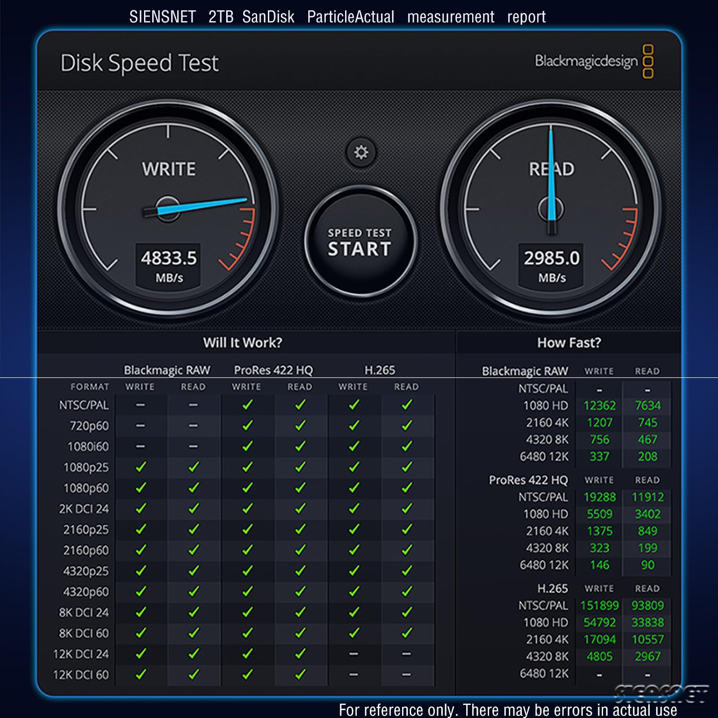
Task: Click the 19288 ProRes NTSC/PAL write value
Action: [x=600, y=497]
